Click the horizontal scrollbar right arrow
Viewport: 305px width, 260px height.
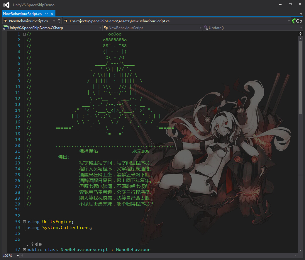pos(296,256)
